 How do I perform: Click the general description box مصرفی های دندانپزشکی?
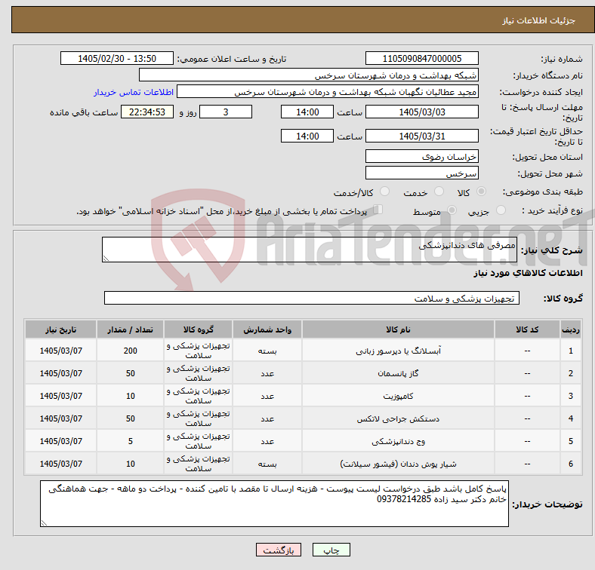coord(310,250)
